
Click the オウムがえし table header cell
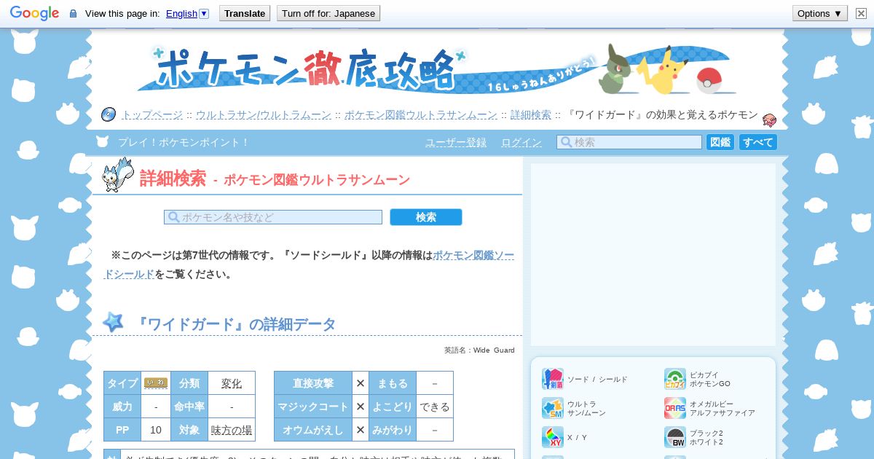tap(313, 430)
